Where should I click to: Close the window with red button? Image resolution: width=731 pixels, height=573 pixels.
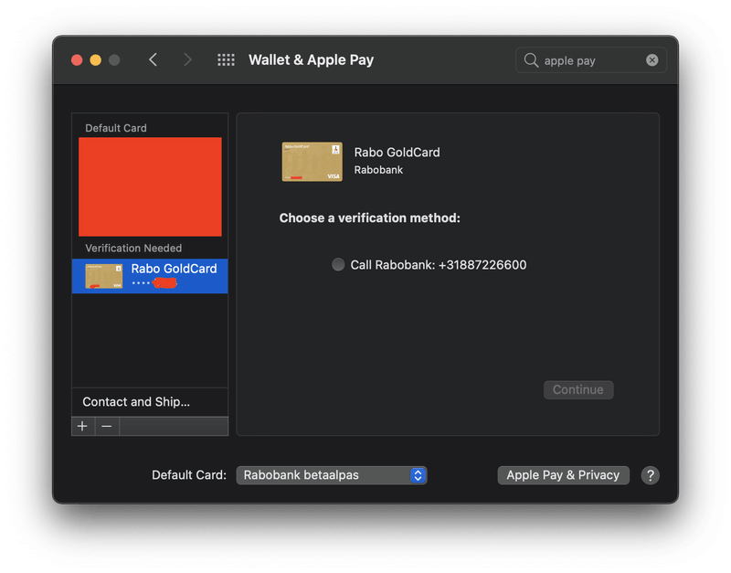pos(77,60)
